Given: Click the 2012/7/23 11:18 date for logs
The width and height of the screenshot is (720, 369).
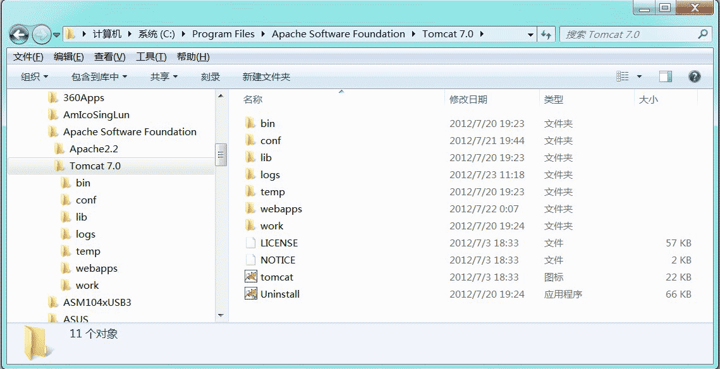Looking at the screenshot, I should point(487,174).
